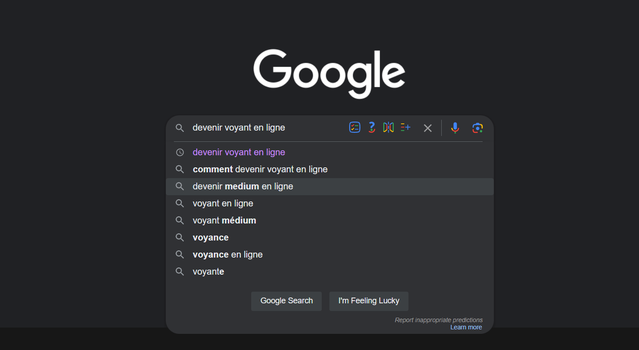639x350 pixels.
Task: Pick the 'devenir medium en ligne' suggestion
Action: tap(330, 186)
